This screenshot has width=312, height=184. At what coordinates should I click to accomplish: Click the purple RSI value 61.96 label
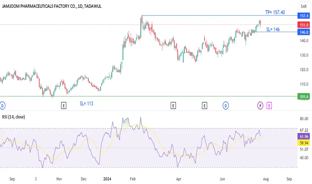(304, 136)
